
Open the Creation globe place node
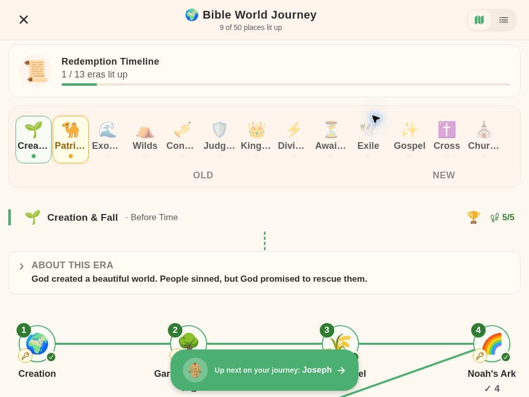coord(37,344)
